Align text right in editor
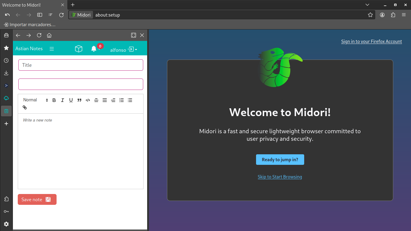 click(113, 100)
